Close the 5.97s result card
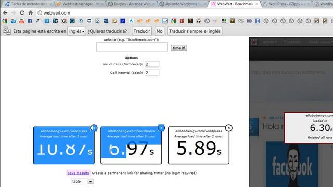The image size is (333, 187). 161,128
